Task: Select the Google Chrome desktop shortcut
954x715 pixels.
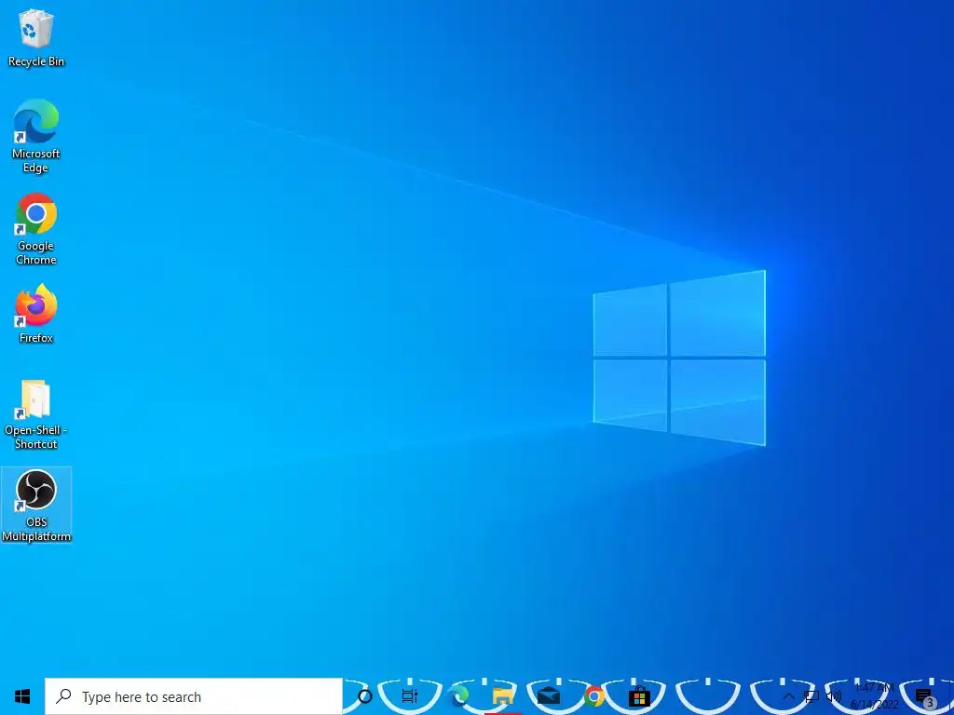Action: (x=36, y=229)
